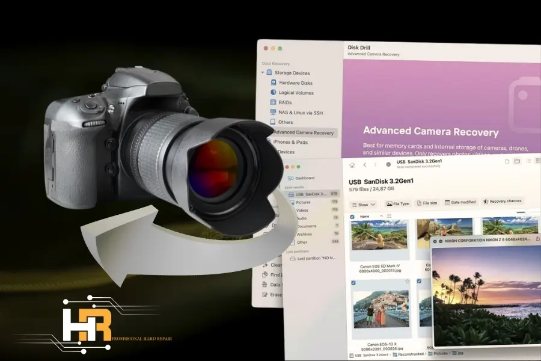Image resolution: width=541 pixels, height=361 pixels.
Task: Open RAIDs from the sidebar
Action: click(274, 103)
